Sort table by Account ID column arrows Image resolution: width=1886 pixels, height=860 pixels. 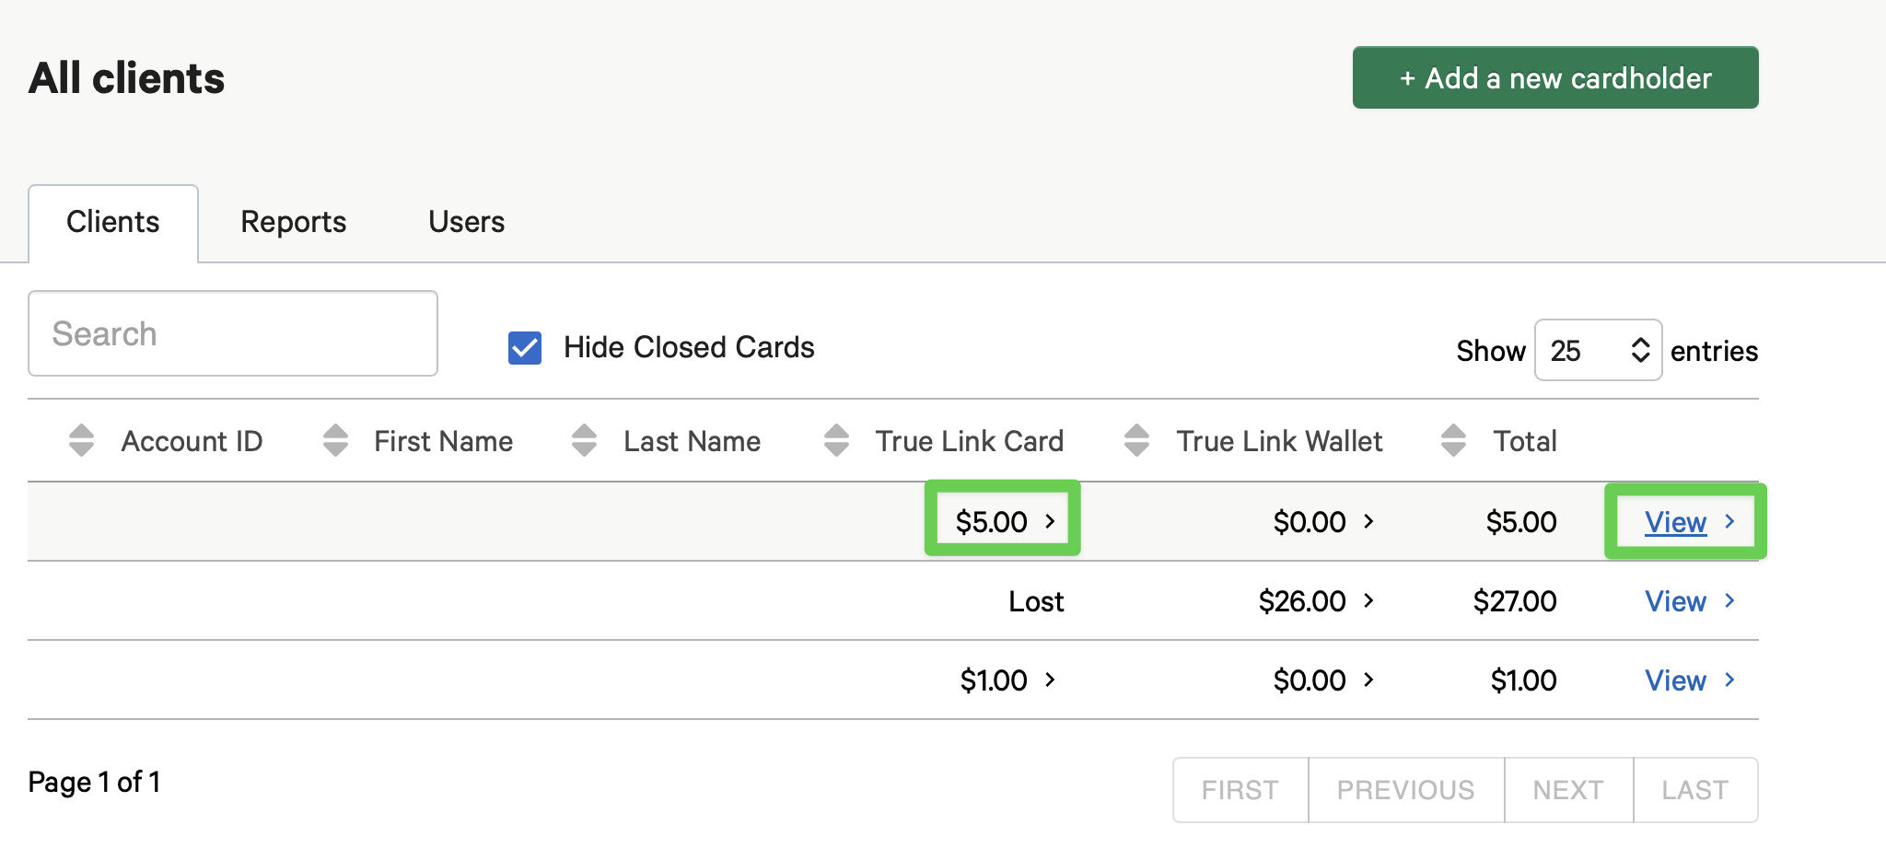(x=82, y=441)
